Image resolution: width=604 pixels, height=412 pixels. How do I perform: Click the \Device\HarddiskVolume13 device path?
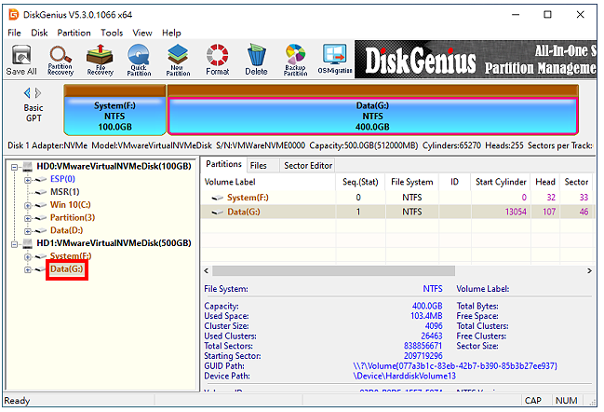(404, 376)
